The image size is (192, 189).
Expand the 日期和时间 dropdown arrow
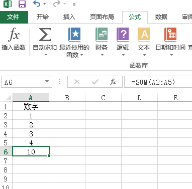click(x=171, y=55)
